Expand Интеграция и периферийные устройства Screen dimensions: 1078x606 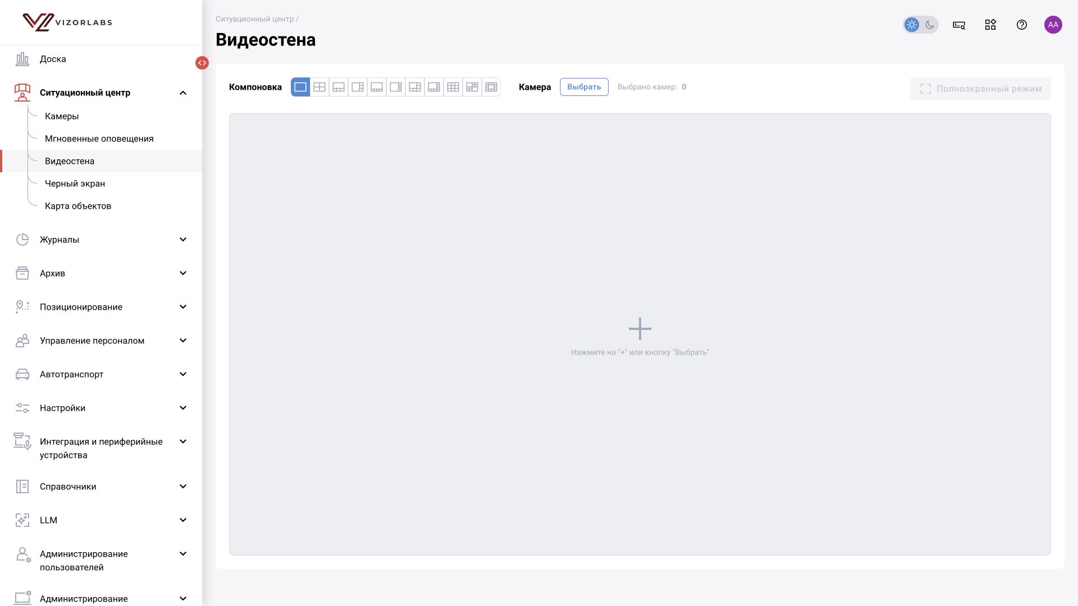[x=183, y=442]
